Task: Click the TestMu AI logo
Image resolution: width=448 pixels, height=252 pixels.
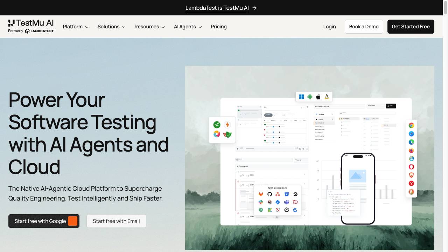Action: 31,26
